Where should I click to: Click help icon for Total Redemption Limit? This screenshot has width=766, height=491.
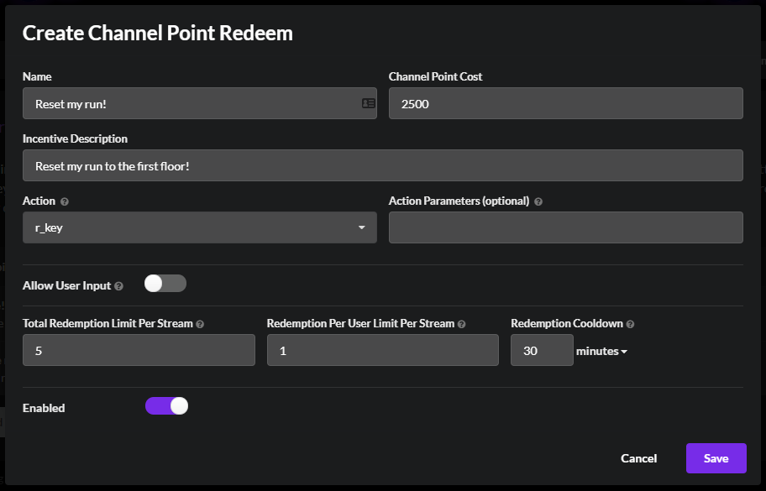200,324
